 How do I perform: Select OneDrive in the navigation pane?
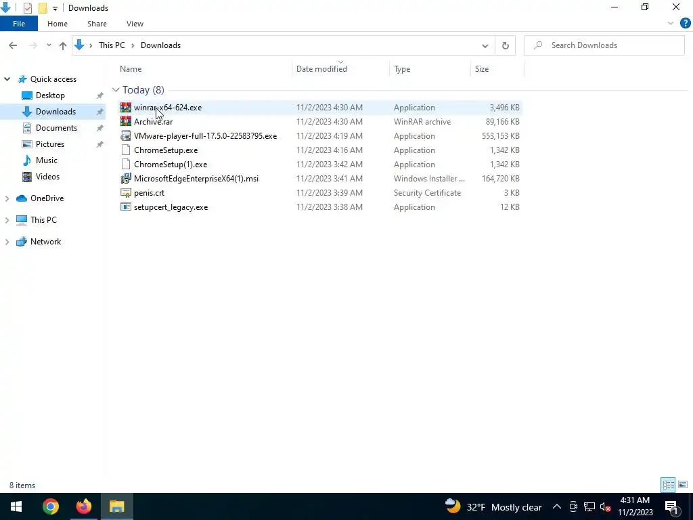47,198
